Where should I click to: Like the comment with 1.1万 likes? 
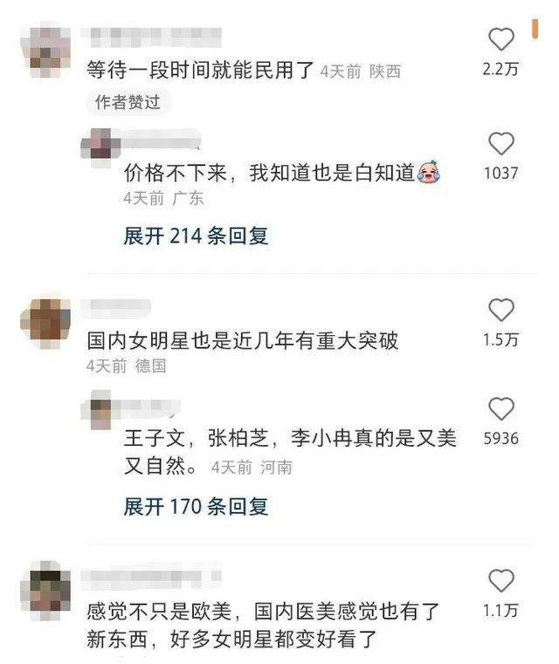coord(501,580)
